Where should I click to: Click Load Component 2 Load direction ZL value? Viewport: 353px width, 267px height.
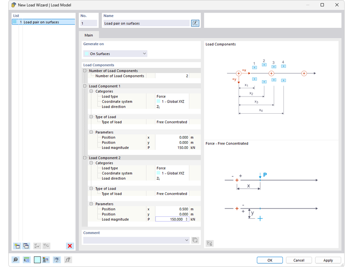(172, 178)
